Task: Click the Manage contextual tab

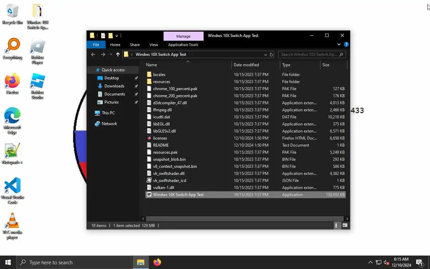Action: click(x=183, y=36)
